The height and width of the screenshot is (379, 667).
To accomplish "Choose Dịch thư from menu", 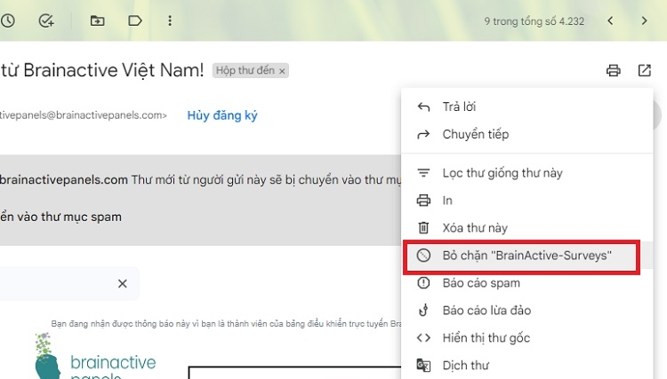I will point(527,365).
